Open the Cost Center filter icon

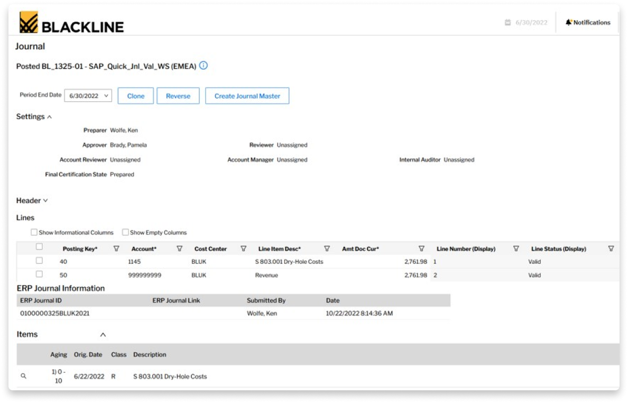(244, 249)
